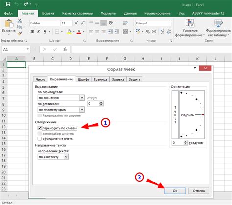This screenshot has width=232, height=205.
Task: Click the Отмена button
Action: pos(199,191)
